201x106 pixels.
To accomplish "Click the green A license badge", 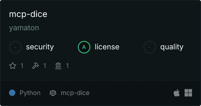I will [84, 47].
